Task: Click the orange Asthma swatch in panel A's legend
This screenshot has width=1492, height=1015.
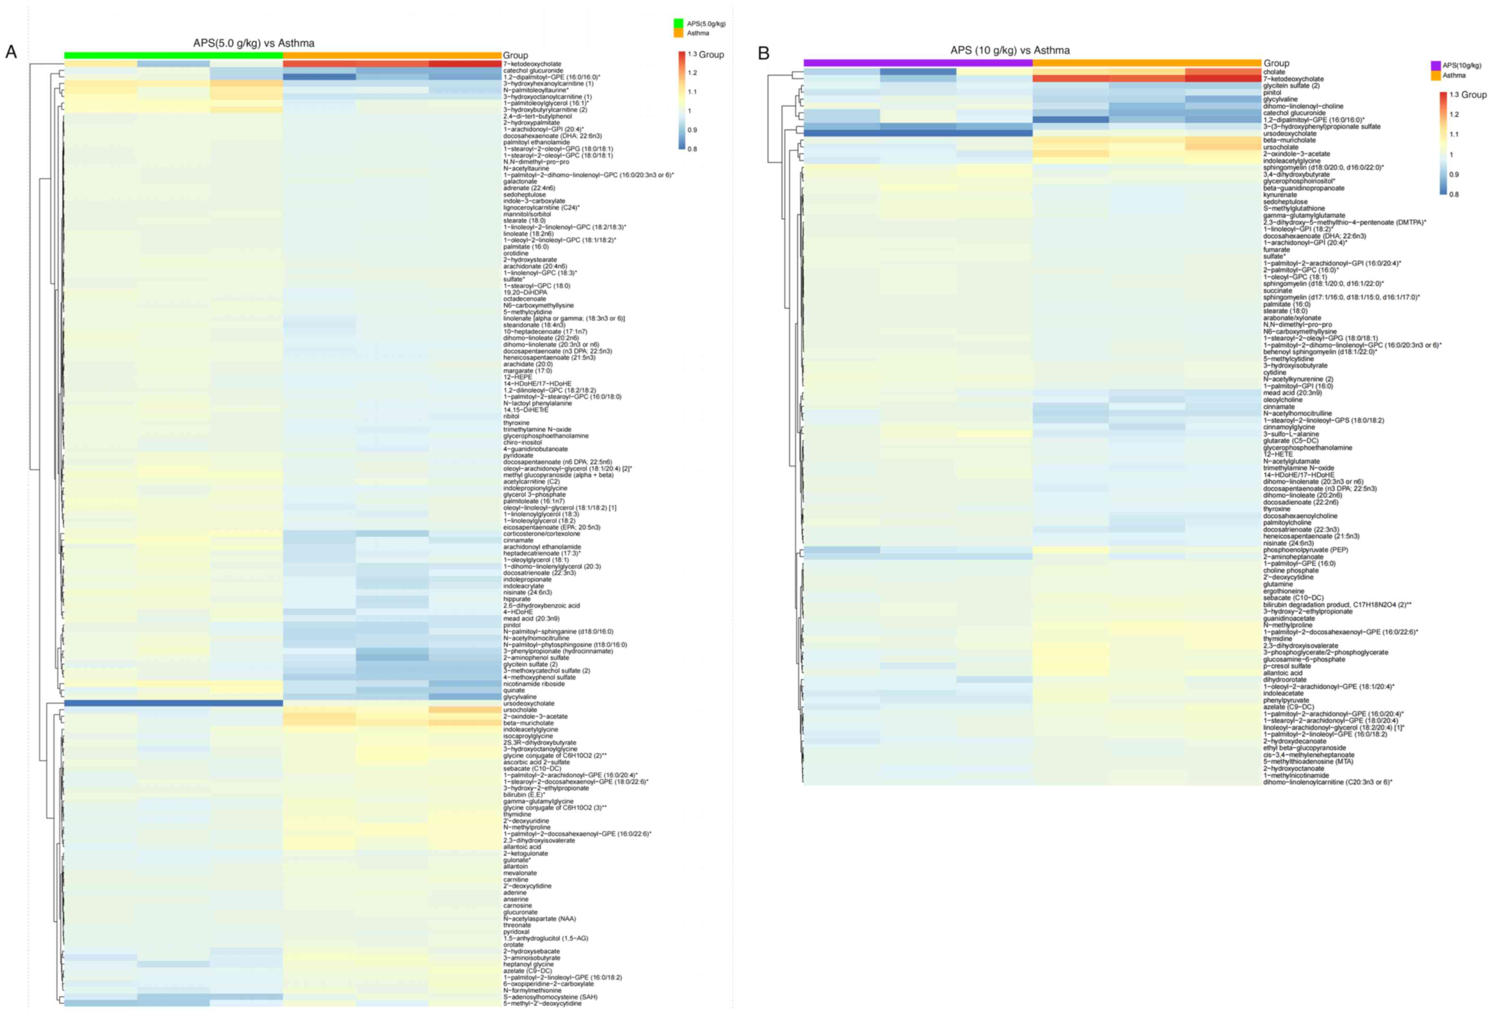Action: [x=678, y=33]
